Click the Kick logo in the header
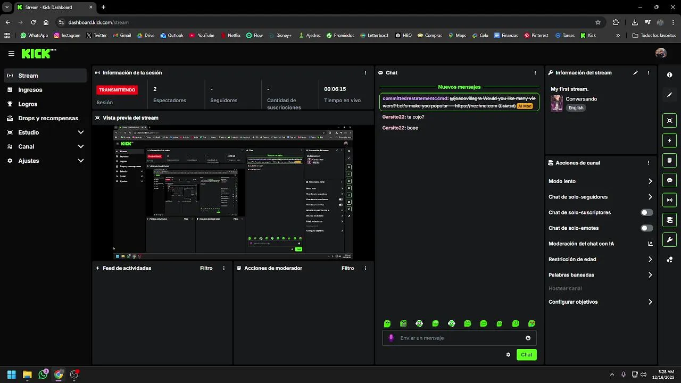The height and width of the screenshot is (383, 681). (38, 53)
